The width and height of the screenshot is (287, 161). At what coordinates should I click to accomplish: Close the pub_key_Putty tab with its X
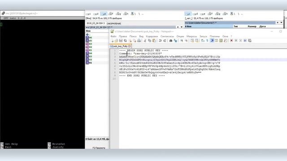130,46
